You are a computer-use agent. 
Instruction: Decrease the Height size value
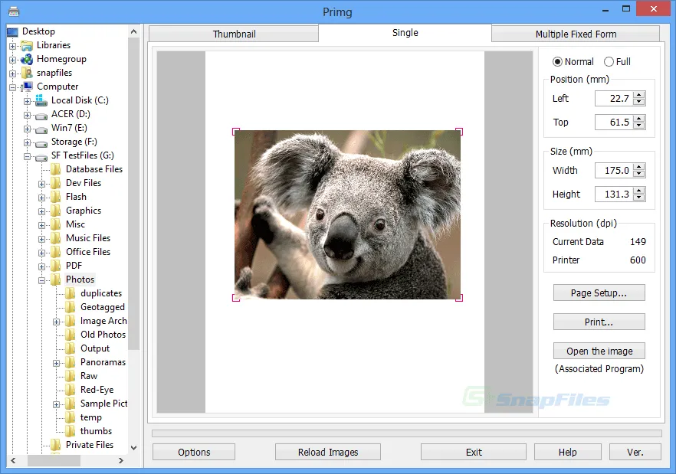639,198
